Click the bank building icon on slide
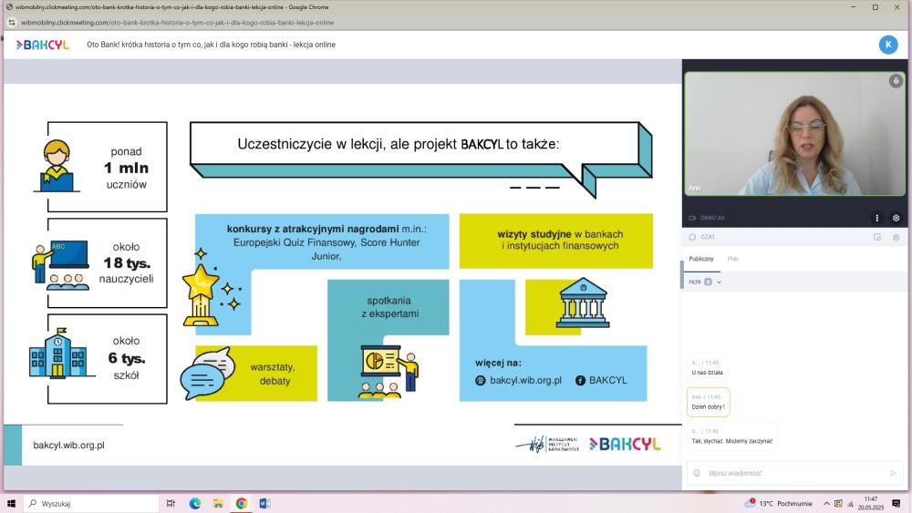The image size is (912, 513). click(583, 303)
